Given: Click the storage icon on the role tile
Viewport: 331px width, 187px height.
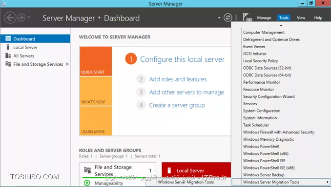Looking at the screenshot, I should [87, 170].
